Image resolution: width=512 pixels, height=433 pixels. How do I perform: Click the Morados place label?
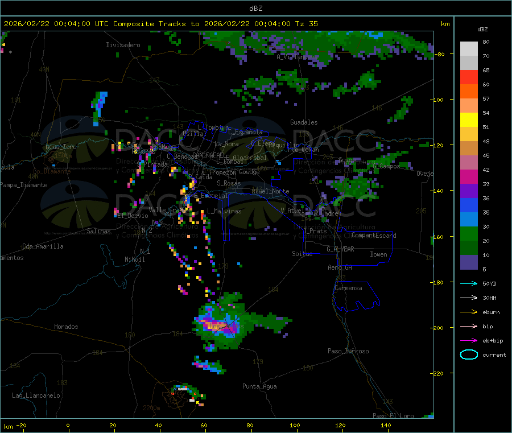click(x=66, y=327)
